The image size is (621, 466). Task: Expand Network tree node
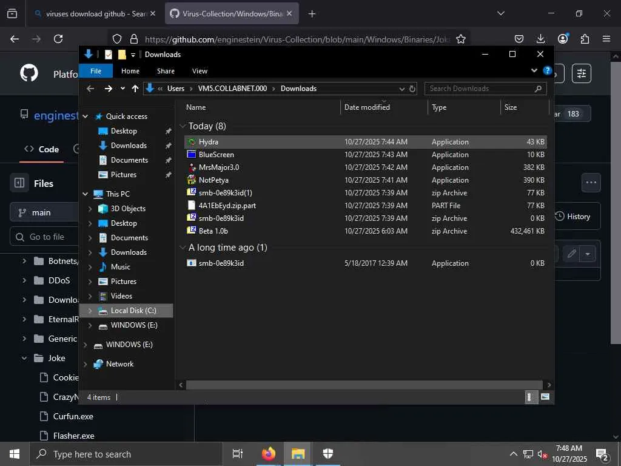click(85, 364)
